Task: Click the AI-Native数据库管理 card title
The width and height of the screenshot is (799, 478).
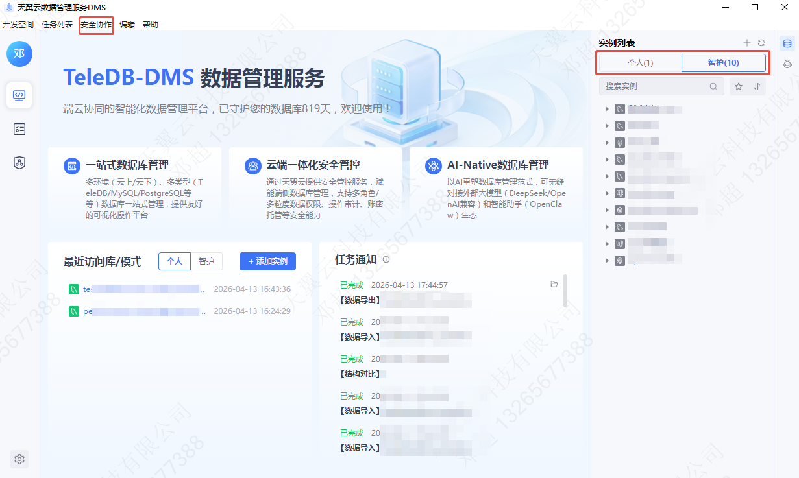Action: click(x=498, y=165)
